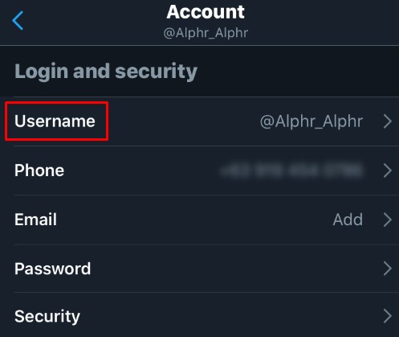Screen dimensions: 399x337
Task: Select the blurred phone number value
Action: pos(291,171)
